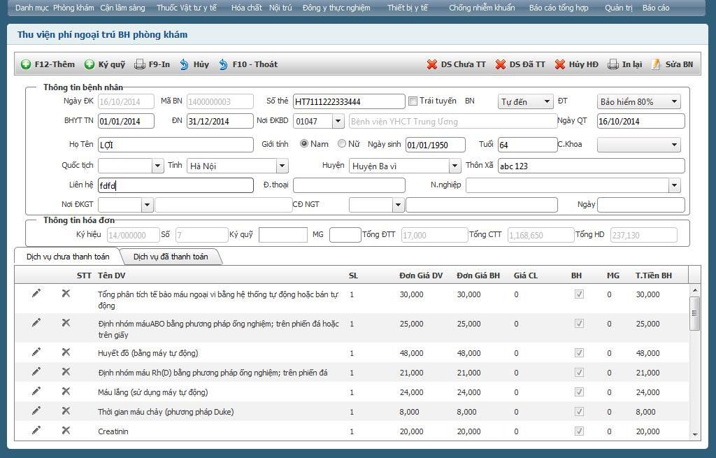Open the Nơi ĐKBD 01047 dropdown
716x458 pixels.
[x=338, y=121]
